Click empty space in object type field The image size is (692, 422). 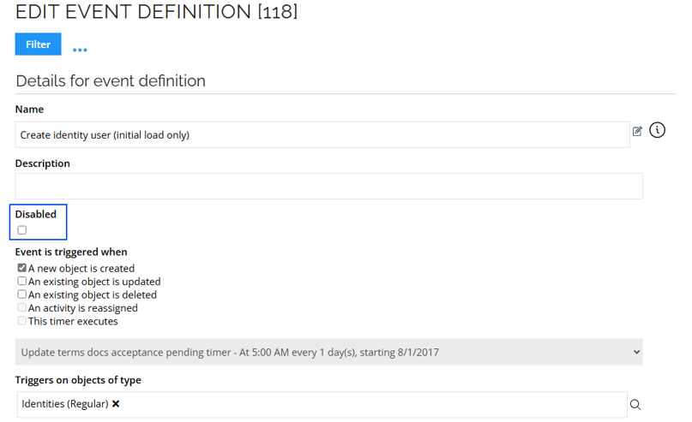369,404
